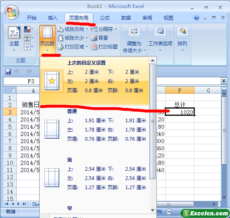Open Excel help question mark
The image size is (230, 218).
click(196, 18)
